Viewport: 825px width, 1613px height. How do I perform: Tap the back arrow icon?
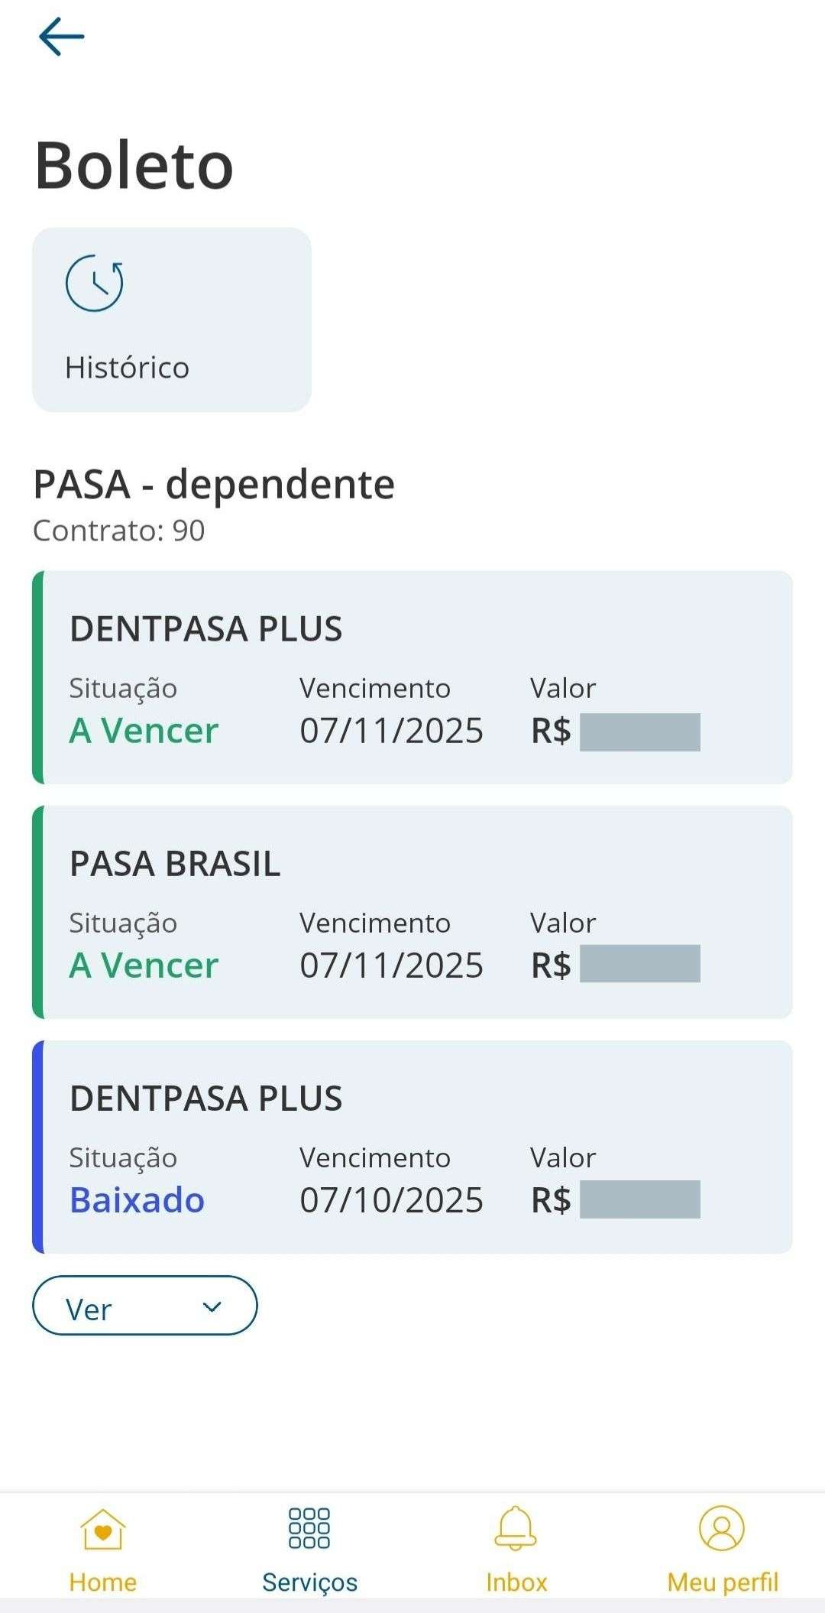pyautogui.click(x=61, y=37)
